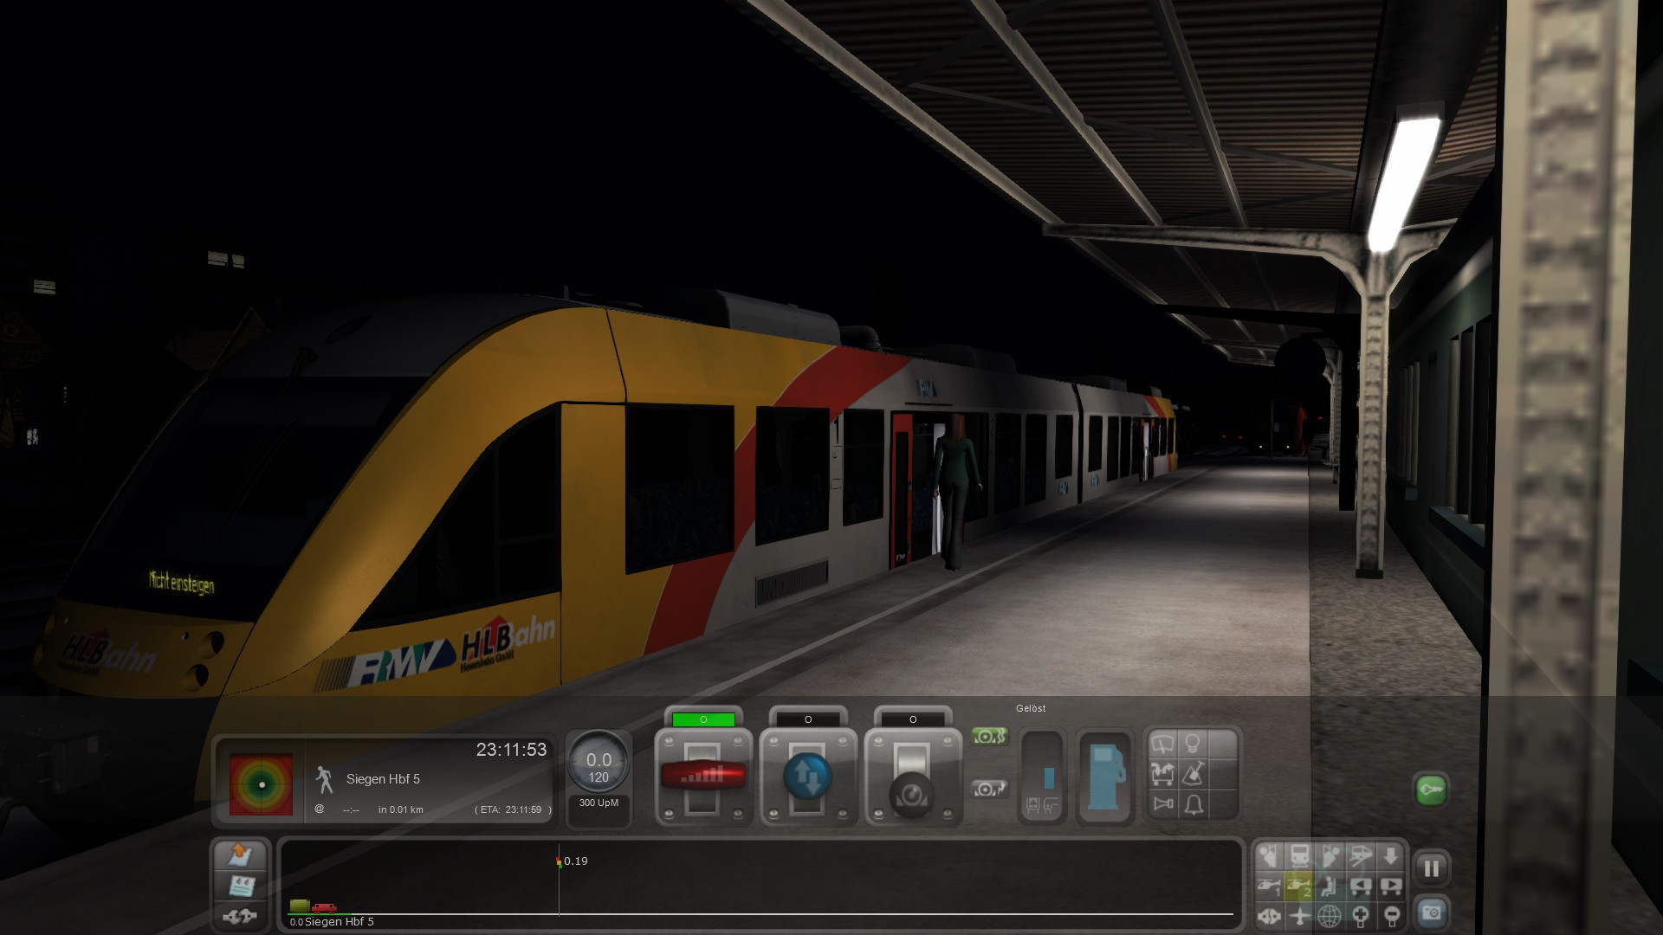Open task list with orange arrow icon
The height and width of the screenshot is (935, 1663).
click(240, 855)
